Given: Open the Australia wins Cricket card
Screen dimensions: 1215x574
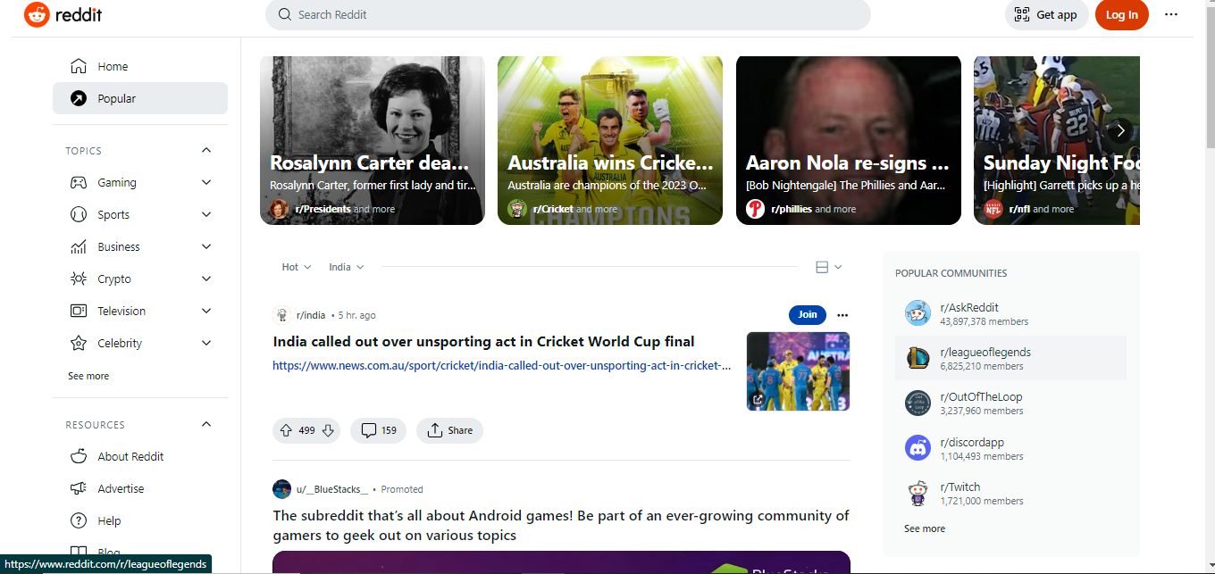Looking at the screenshot, I should coord(610,140).
